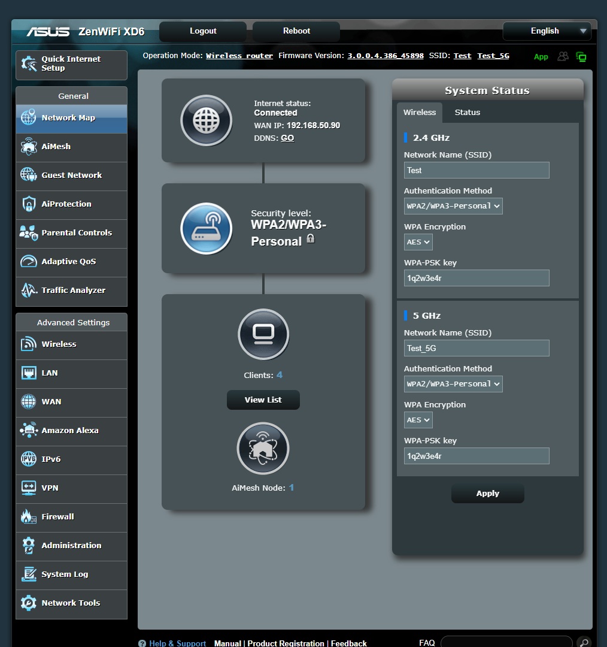Screen dimensions: 607x647
Task: Click the Network Tools icon
Action: click(x=29, y=603)
